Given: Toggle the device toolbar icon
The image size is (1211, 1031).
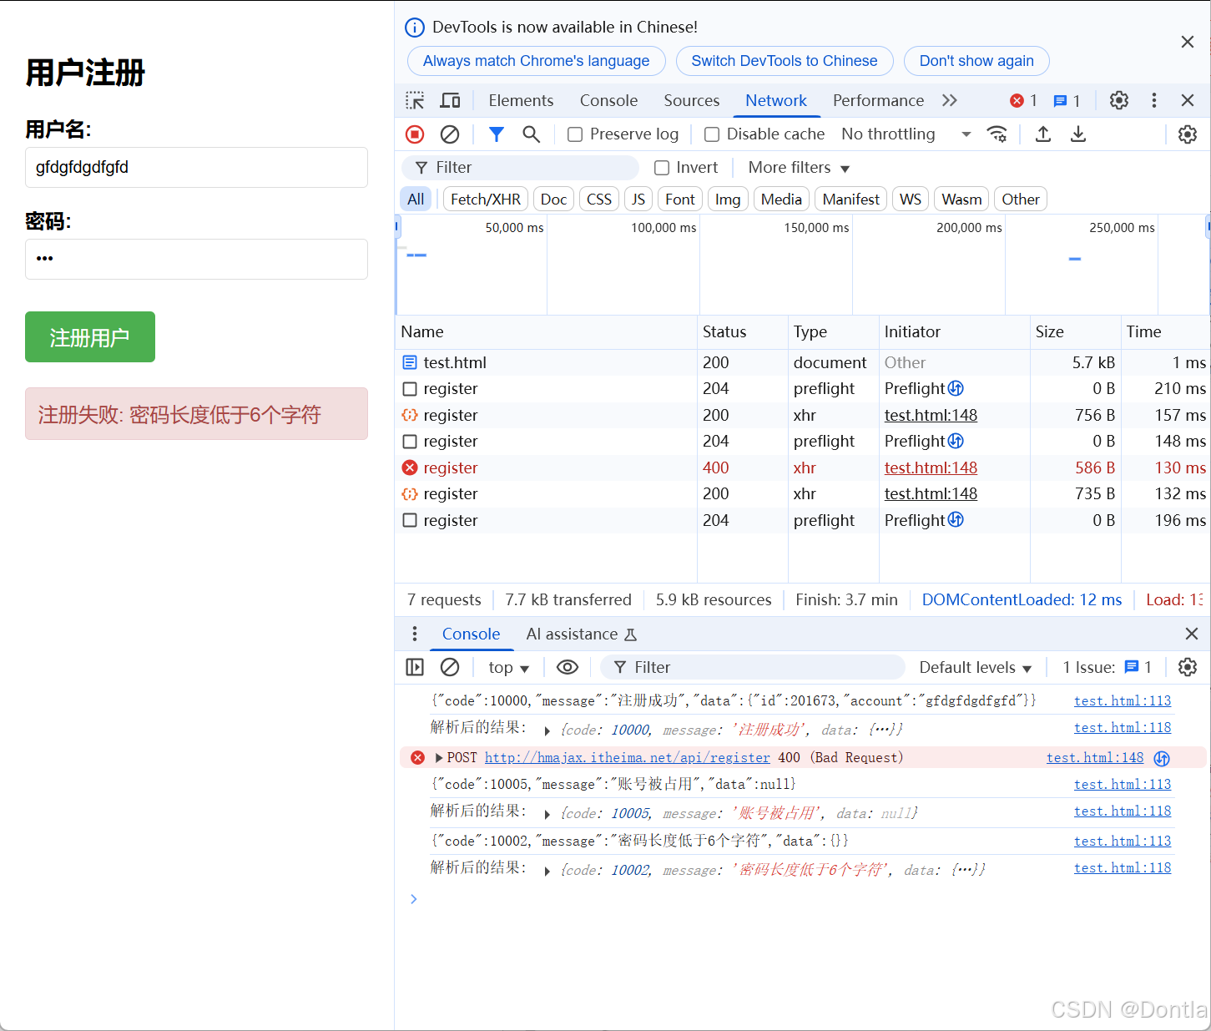Looking at the screenshot, I should [451, 101].
